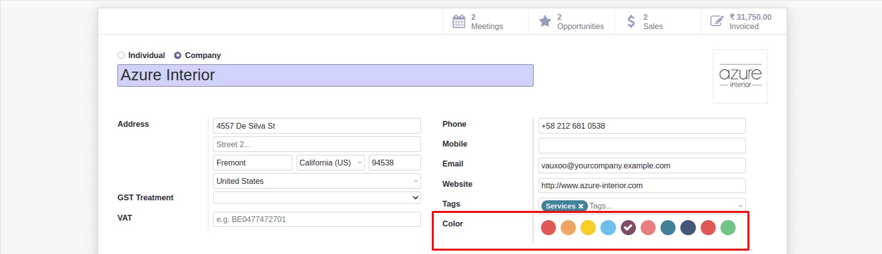The image size is (882, 254).
Task: Choose the light blue color swatch
Action: pos(608,227)
